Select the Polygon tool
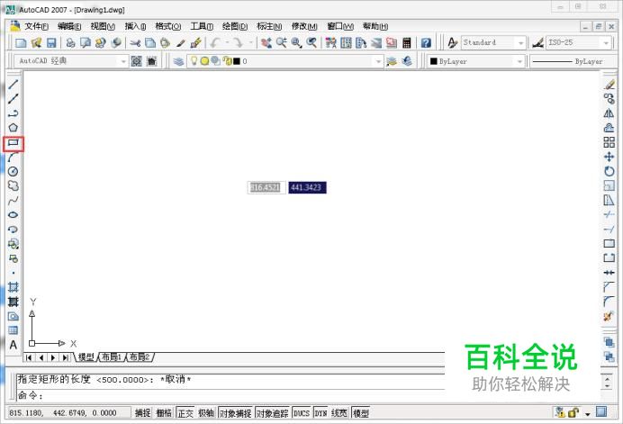 click(14, 128)
